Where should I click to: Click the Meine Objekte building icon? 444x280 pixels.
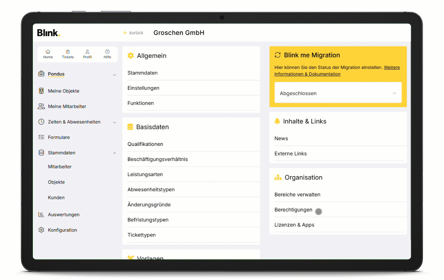41,91
